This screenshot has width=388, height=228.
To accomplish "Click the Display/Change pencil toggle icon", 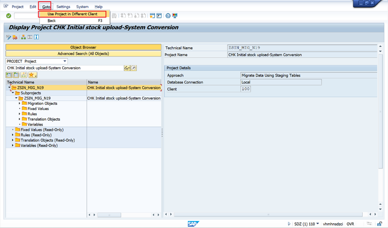I will [x=9, y=37].
